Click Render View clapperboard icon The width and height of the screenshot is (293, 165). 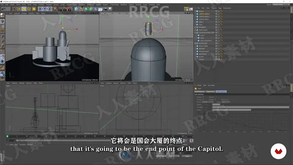tap(60, 9)
